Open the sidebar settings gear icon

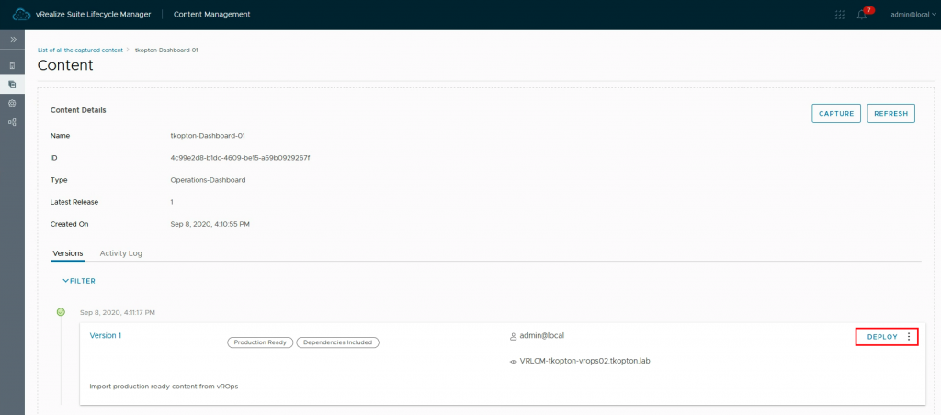tap(13, 103)
